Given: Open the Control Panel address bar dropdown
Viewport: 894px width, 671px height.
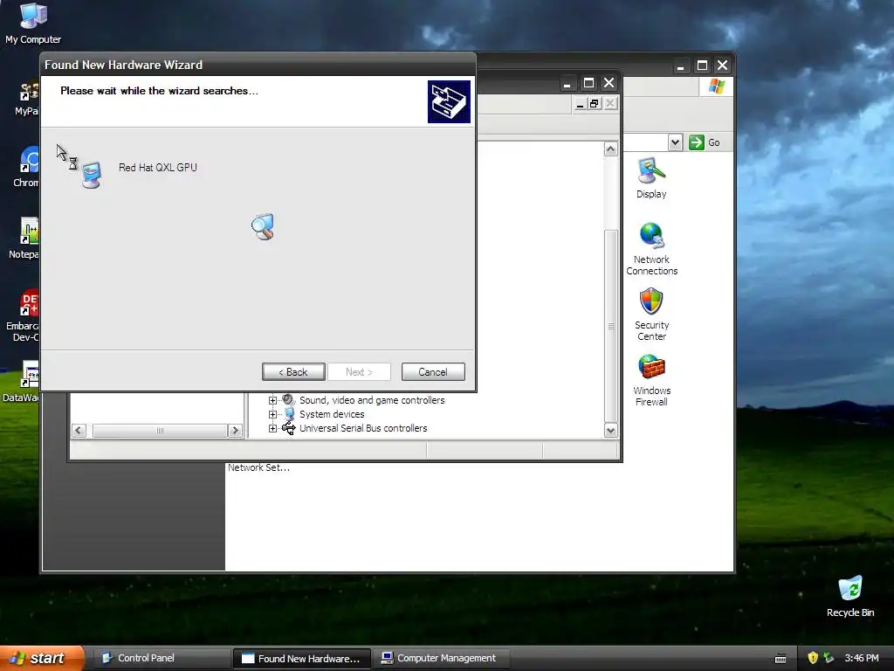Looking at the screenshot, I should [x=675, y=142].
